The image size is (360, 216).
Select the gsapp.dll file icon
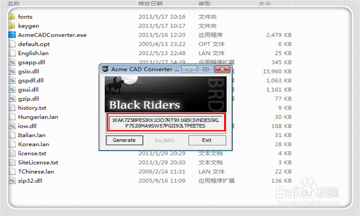pos(12,62)
